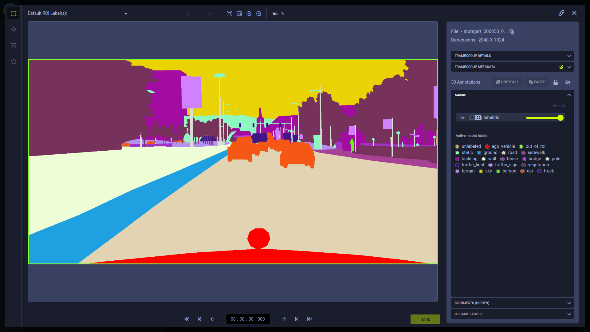Open the Default ROI Label dropdown
Viewport: 590px width, 332px height.
pyautogui.click(x=101, y=14)
